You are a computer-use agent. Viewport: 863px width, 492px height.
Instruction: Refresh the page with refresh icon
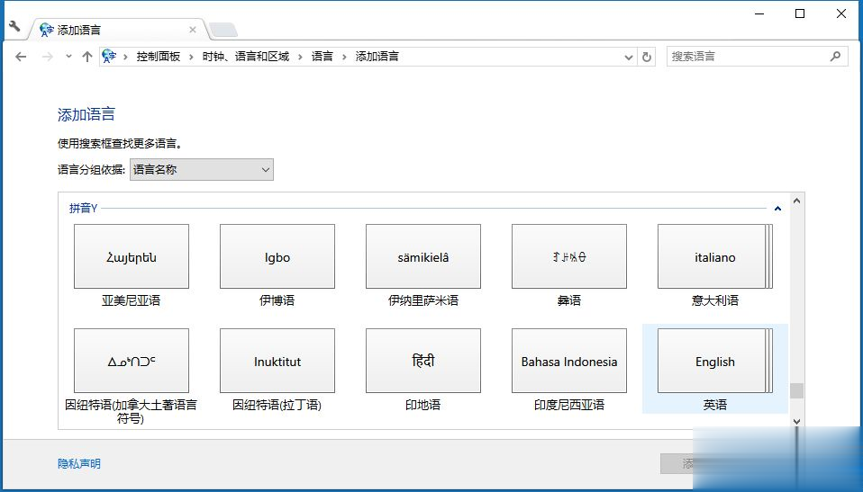click(x=647, y=57)
